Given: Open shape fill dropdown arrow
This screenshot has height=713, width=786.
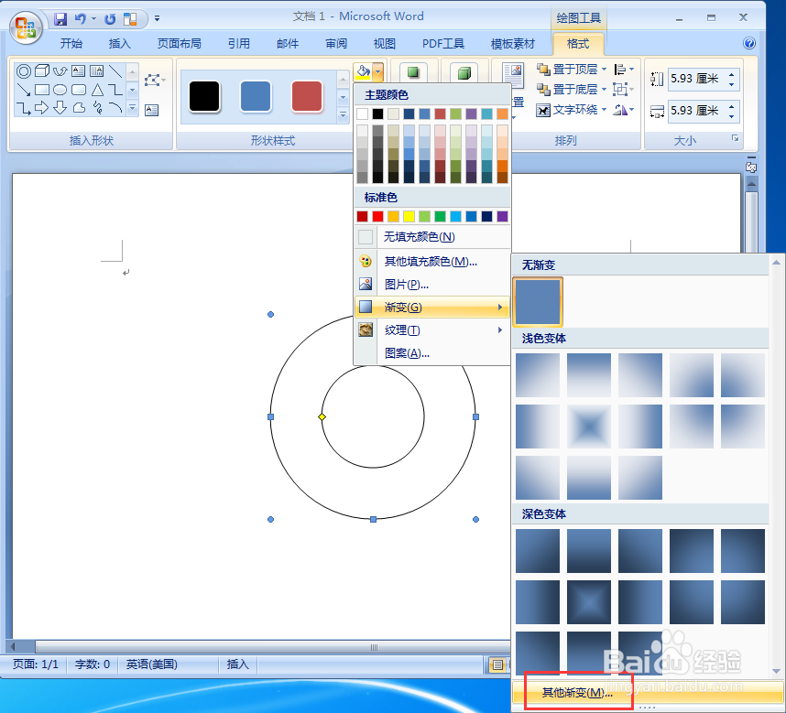Looking at the screenshot, I should click(x=378, y=72).
